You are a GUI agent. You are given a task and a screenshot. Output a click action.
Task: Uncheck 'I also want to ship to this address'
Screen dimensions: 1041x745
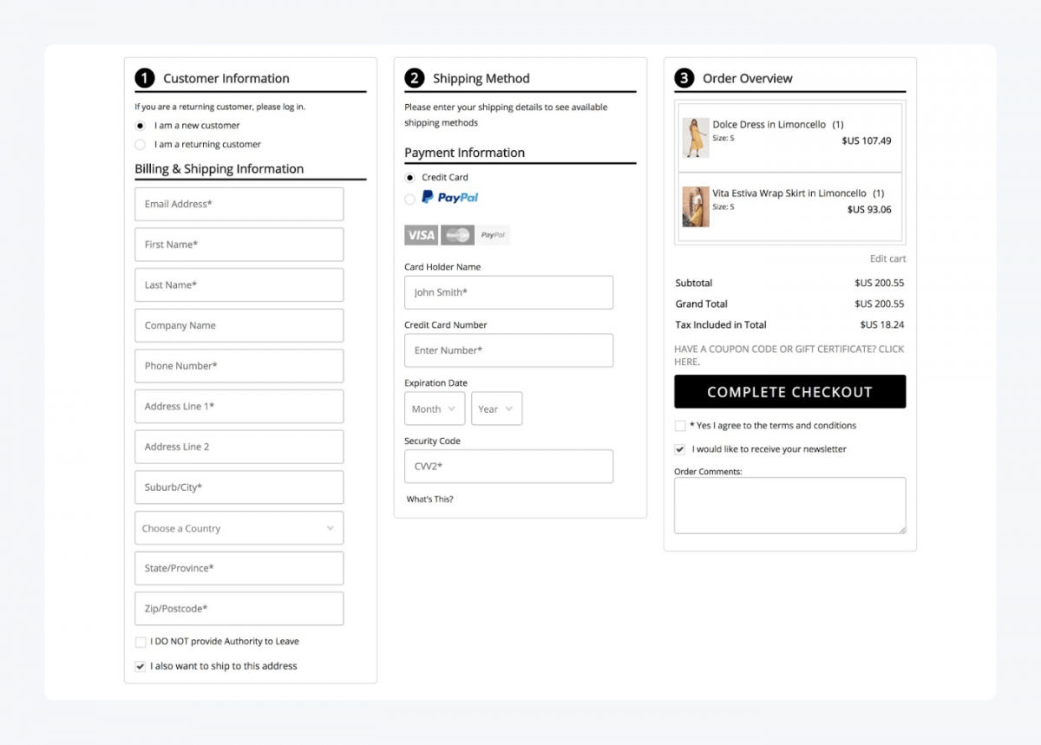pyautogui.click(x=141, y=666)
